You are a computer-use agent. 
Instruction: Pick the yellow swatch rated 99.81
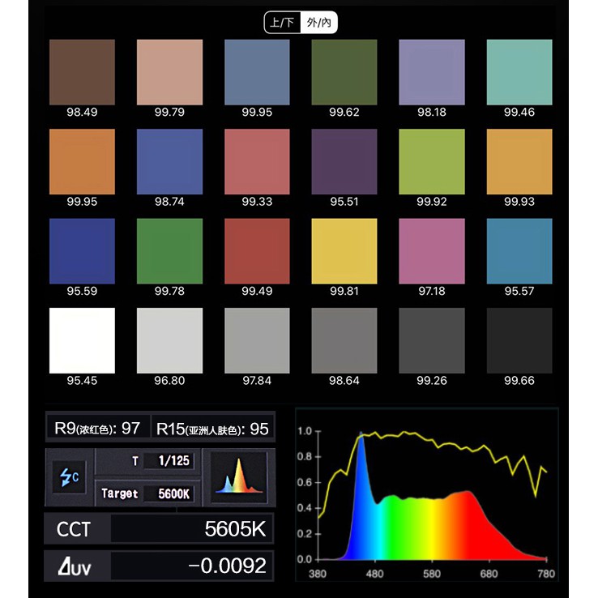tap(344, 251)
